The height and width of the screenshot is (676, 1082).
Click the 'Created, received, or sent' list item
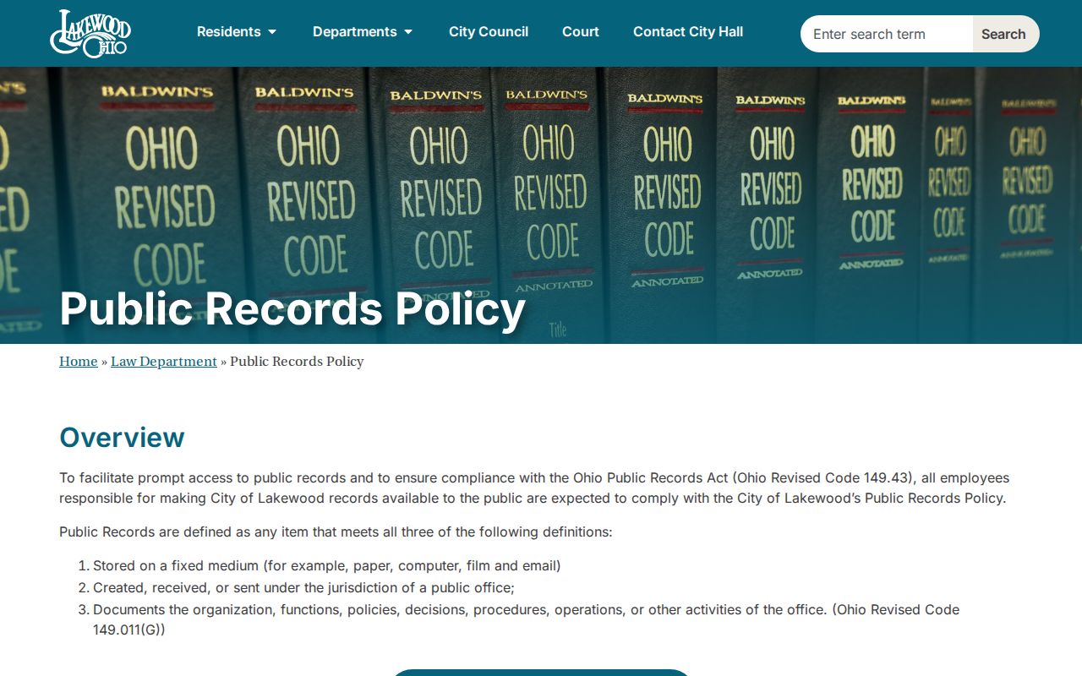tap(303, 587)
